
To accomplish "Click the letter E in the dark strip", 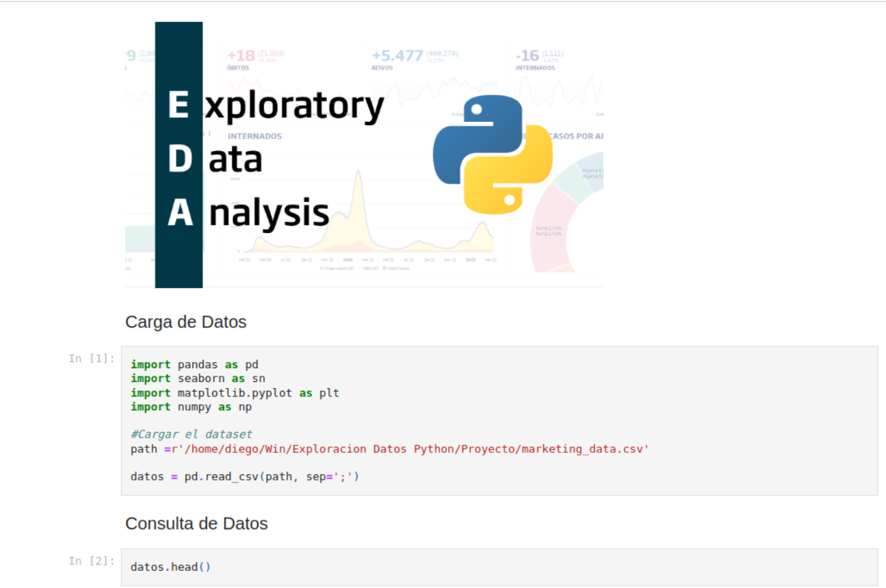I will (x=179, y=105).
